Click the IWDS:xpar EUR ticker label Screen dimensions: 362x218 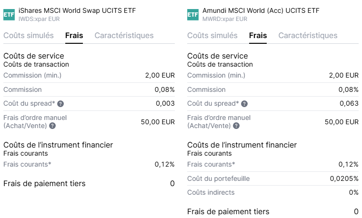[x=39, y=19]
